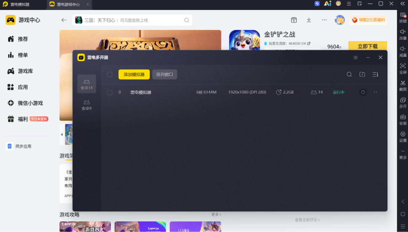Take a screenshot with 截图 scissors

point(403,86)
